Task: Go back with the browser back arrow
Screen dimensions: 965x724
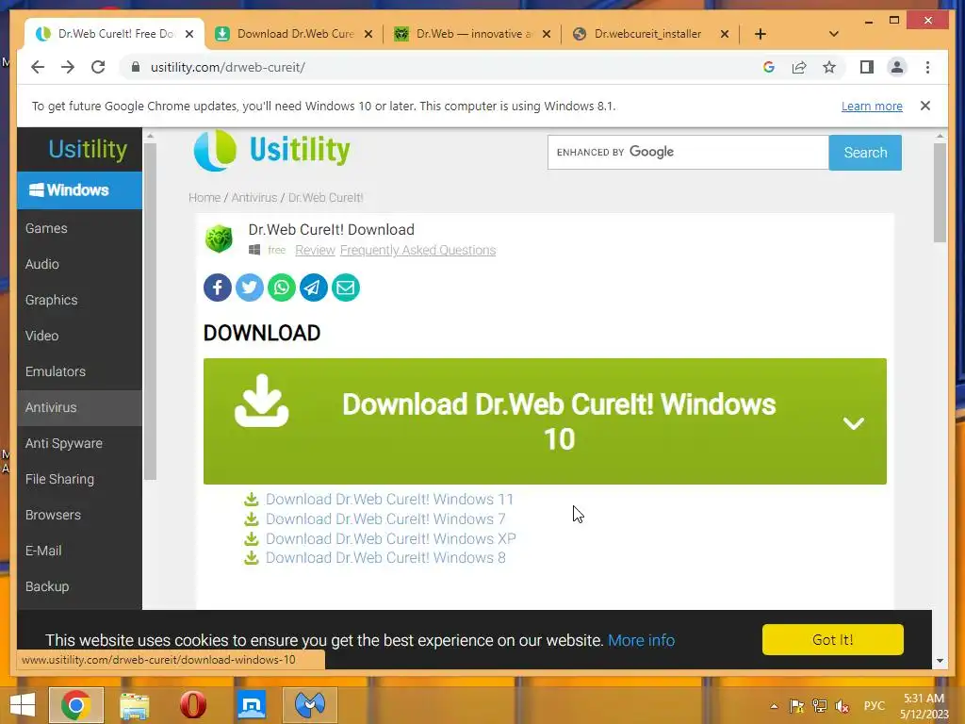Action: 38,67
